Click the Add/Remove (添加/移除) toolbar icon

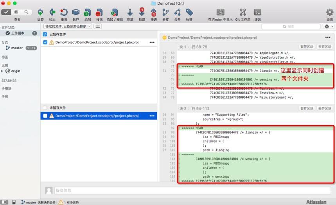pyautogui.click(x=115, y=13)
